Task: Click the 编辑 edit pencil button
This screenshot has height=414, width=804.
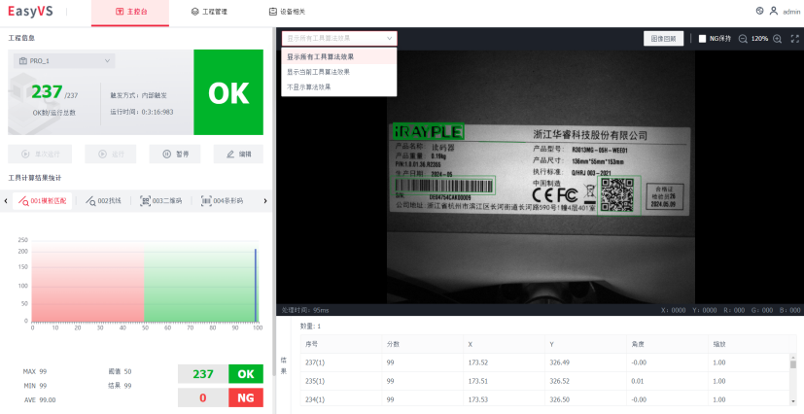Action: [238, 154]
